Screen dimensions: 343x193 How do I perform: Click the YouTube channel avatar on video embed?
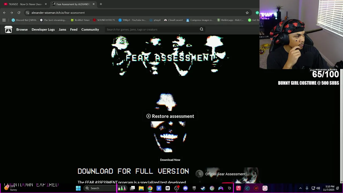coord(199,174)
